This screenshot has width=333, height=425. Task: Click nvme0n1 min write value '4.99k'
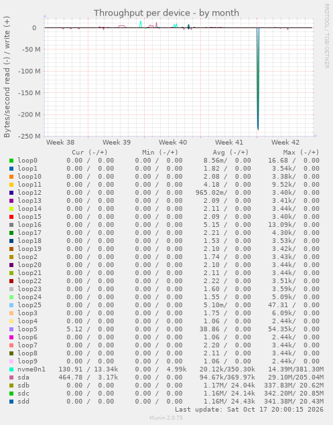pos(176,369)
